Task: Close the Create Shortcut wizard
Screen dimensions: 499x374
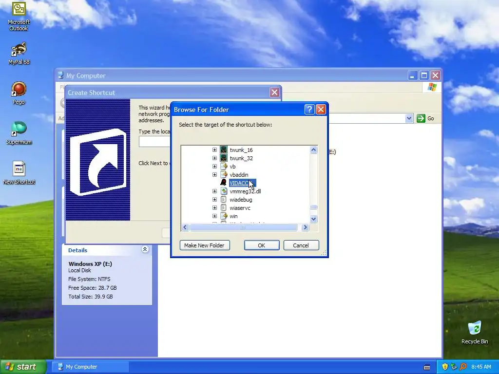Action: point(274,93)
